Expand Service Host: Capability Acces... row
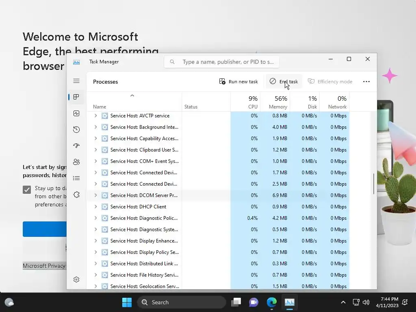 [x=96, y=139]
